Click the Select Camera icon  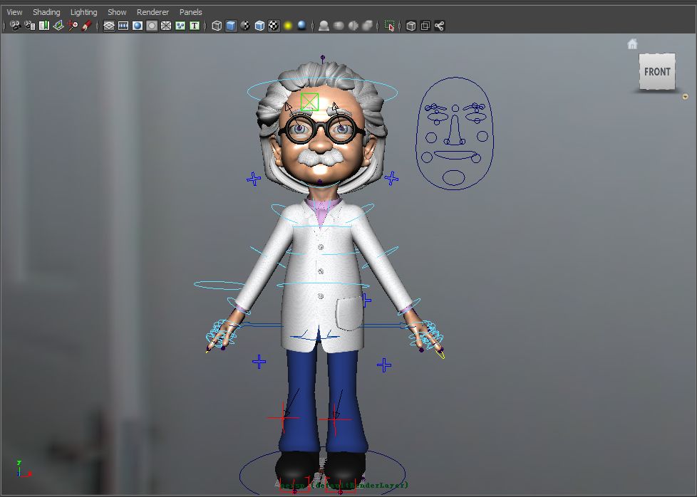[16, 26]
